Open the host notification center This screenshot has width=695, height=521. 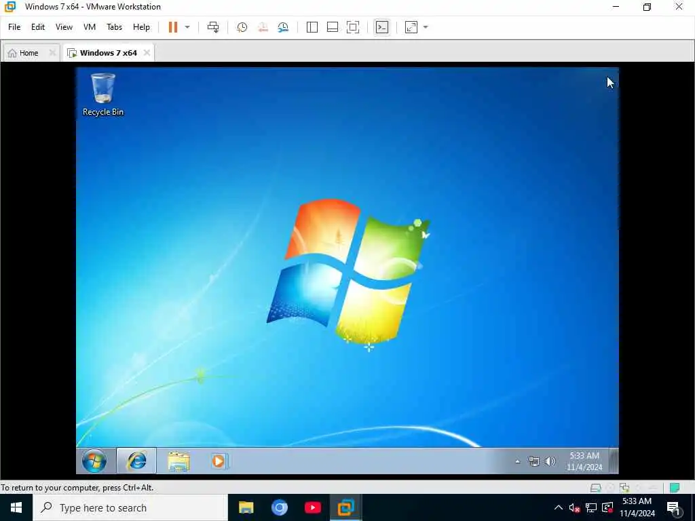coord(674,508)
